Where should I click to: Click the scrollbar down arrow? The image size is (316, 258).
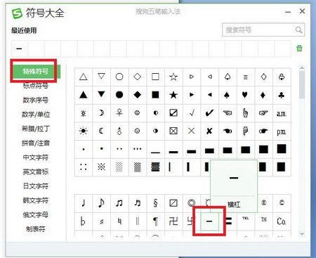click(302, 234)
